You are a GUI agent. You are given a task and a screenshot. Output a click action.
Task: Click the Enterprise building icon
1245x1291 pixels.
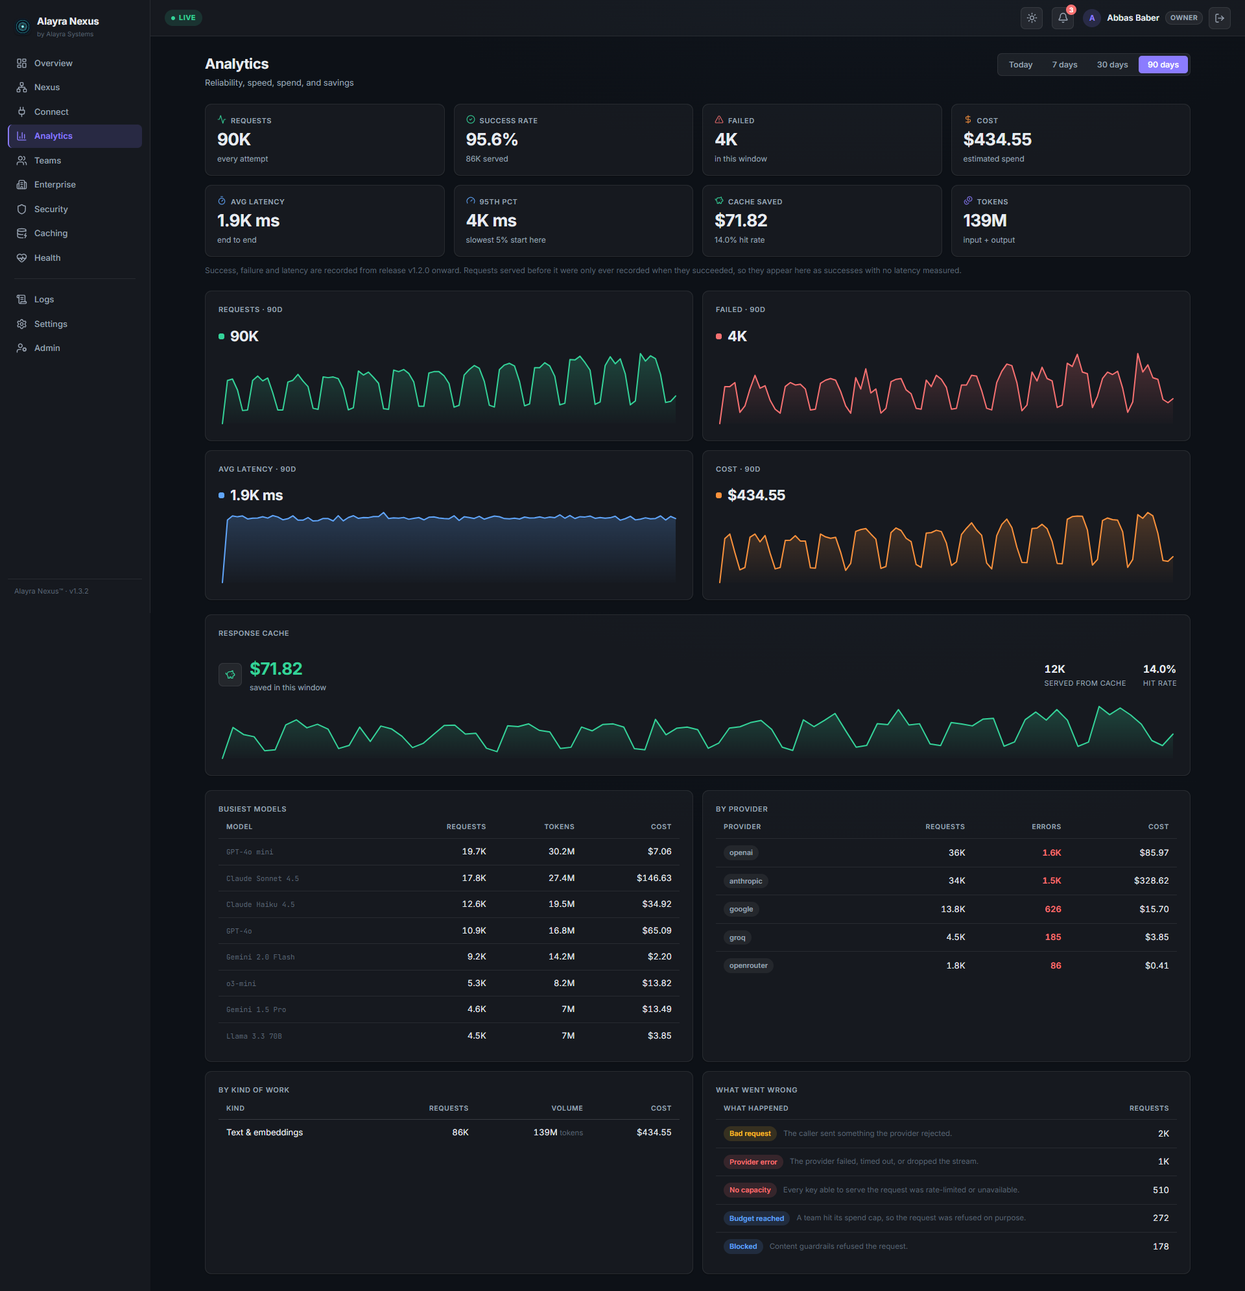[22, 185]
